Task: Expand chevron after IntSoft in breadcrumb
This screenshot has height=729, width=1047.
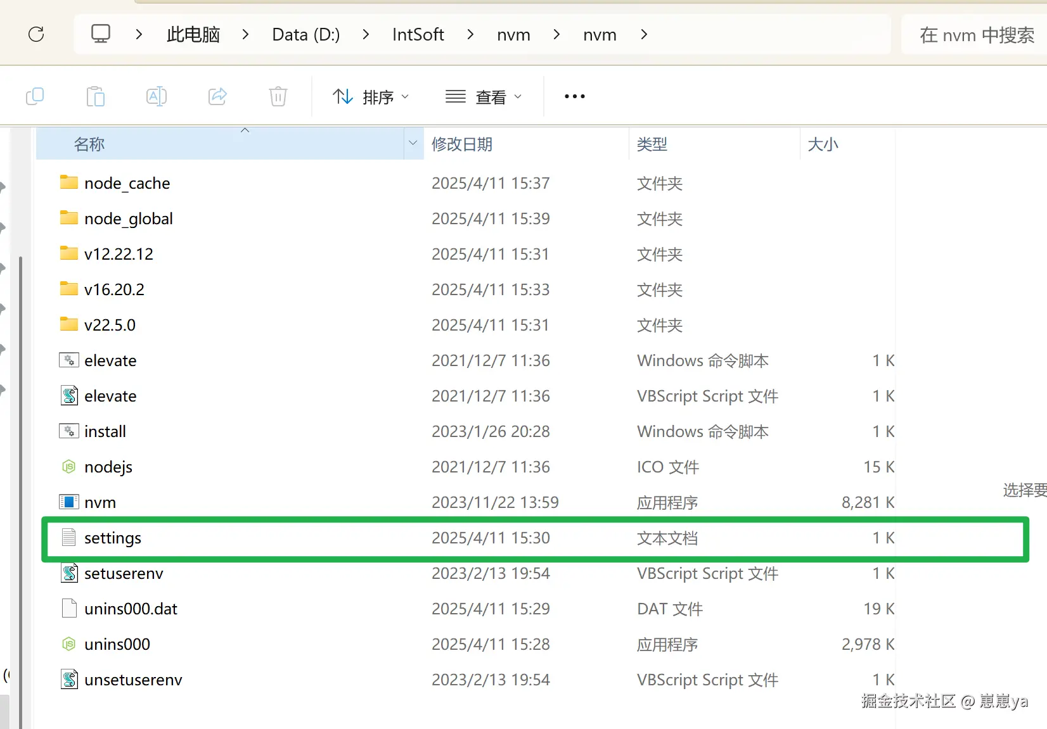Action: pyautogui.click(x=470, y=34)
